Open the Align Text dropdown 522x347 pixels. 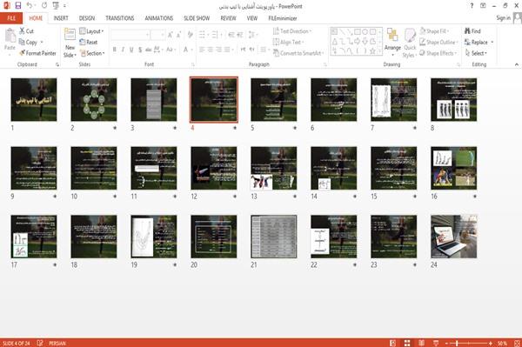coord(288,43)
